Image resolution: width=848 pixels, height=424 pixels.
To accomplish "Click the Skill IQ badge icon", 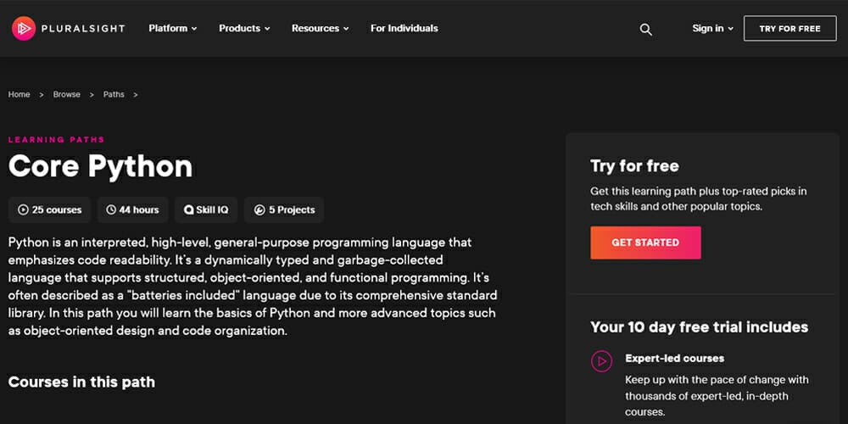I will point(189,209).
